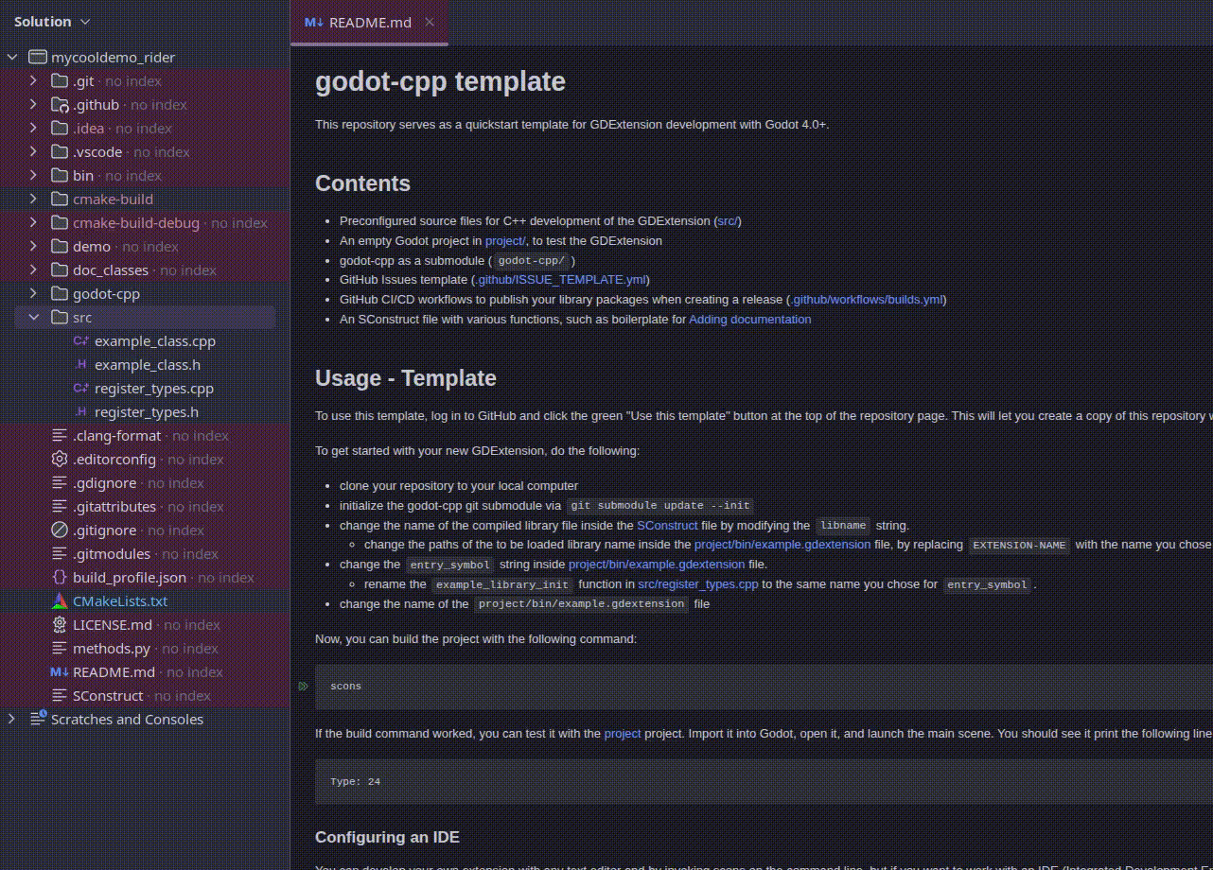Click the .idea folder icon

tap(59, 129)
